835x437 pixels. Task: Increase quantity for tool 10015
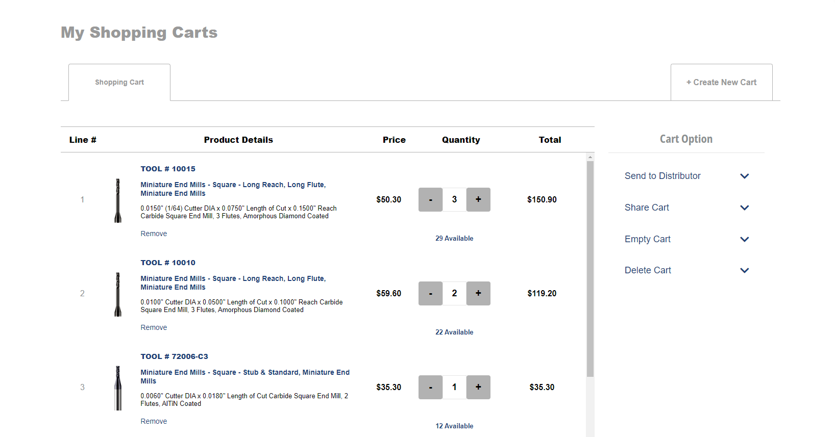[x=478, y=199]
